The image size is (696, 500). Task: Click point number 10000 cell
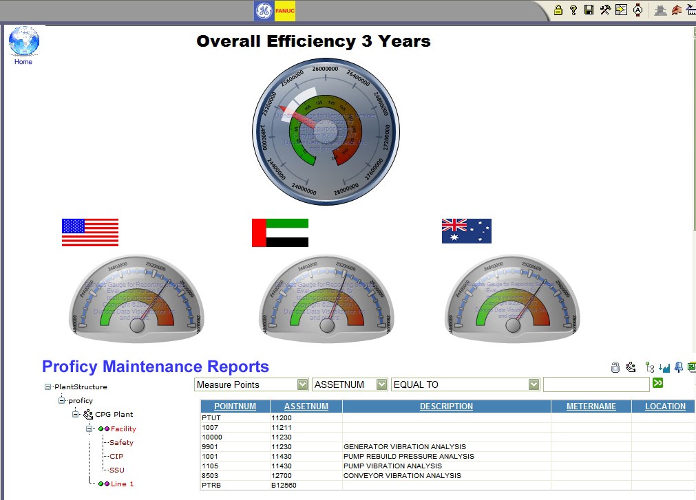235,437
